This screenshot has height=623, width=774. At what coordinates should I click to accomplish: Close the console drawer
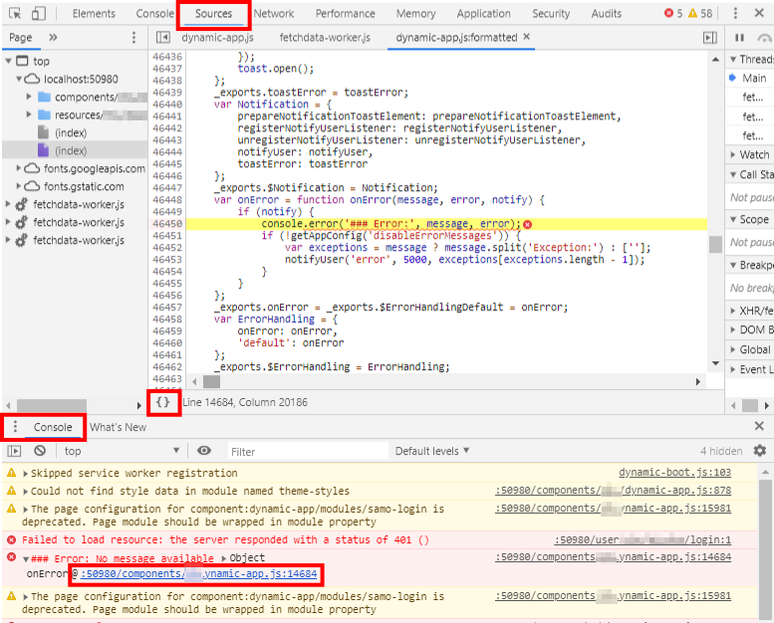pyautogui.click(x=759, y=426)
